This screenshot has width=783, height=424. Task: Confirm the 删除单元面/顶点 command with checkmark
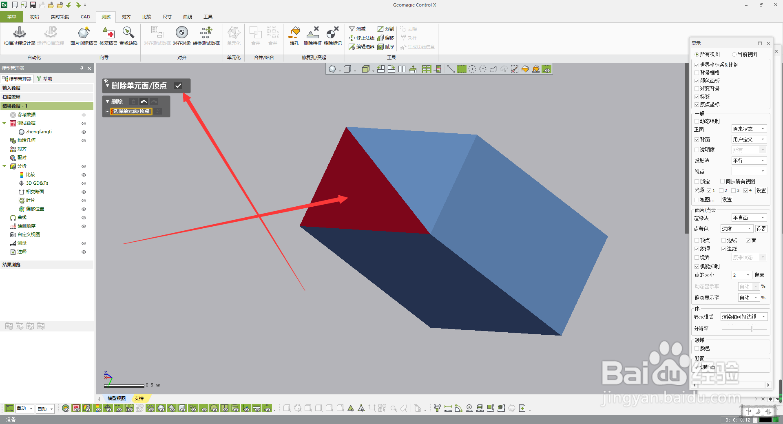pos(178,86)
